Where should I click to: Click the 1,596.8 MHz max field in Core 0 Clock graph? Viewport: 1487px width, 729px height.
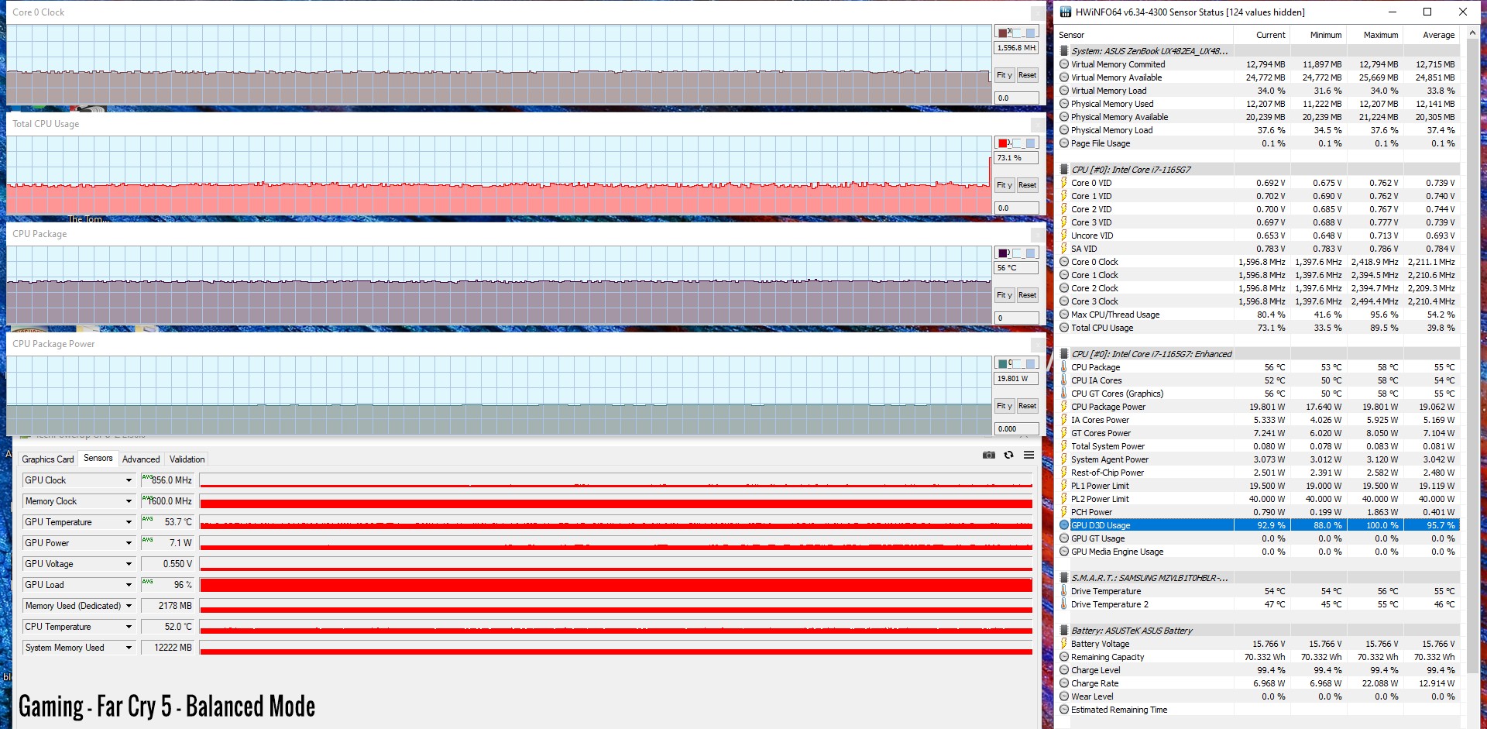click(1016, 48)
